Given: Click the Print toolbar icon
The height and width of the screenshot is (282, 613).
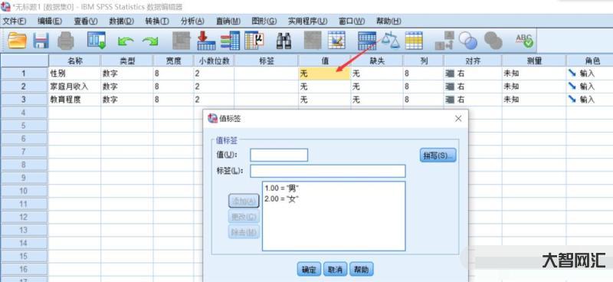Looking at the screenshot, I should click(65, 41).
